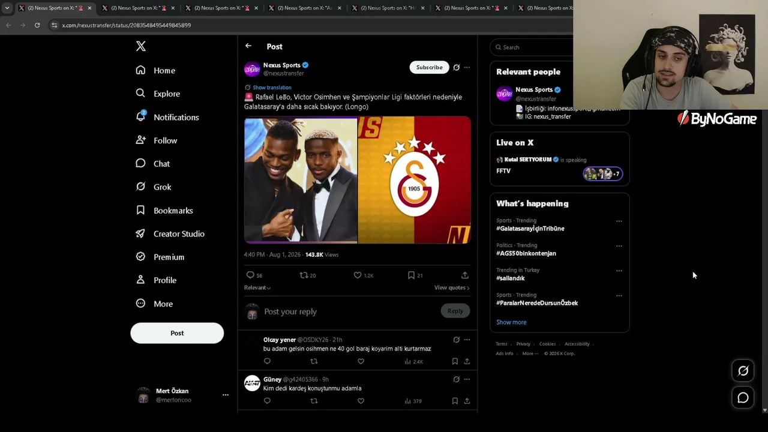The image size is (768, 432).
Task: Open Creator Studio from the sidebar
Action: [x=170, y=234]
